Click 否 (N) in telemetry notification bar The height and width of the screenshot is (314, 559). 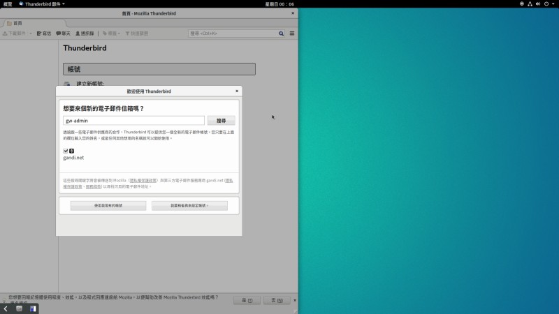[277, 301]
